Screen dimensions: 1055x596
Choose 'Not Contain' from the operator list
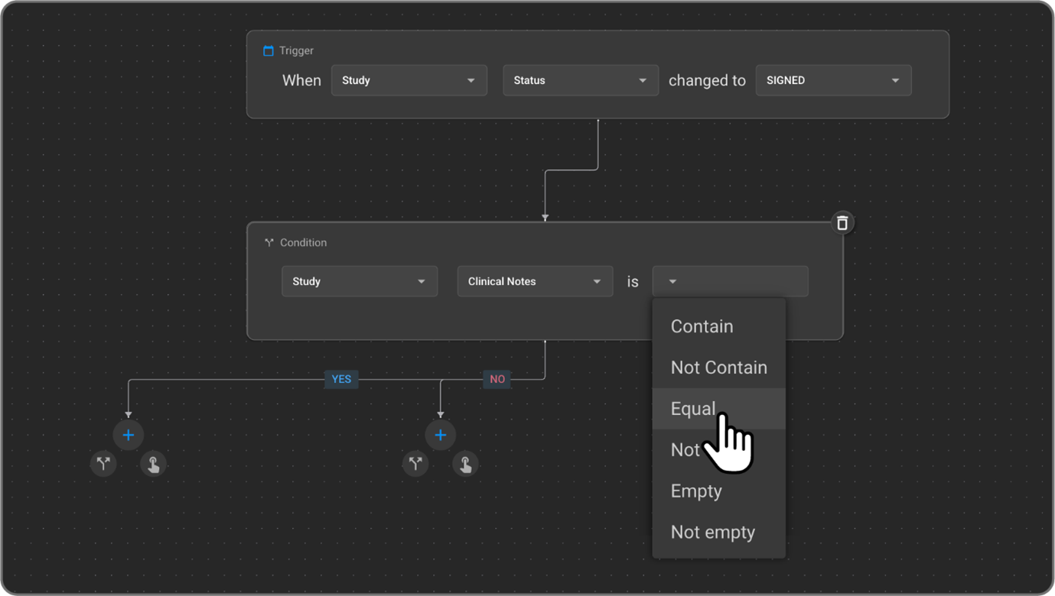coord(718,368)
